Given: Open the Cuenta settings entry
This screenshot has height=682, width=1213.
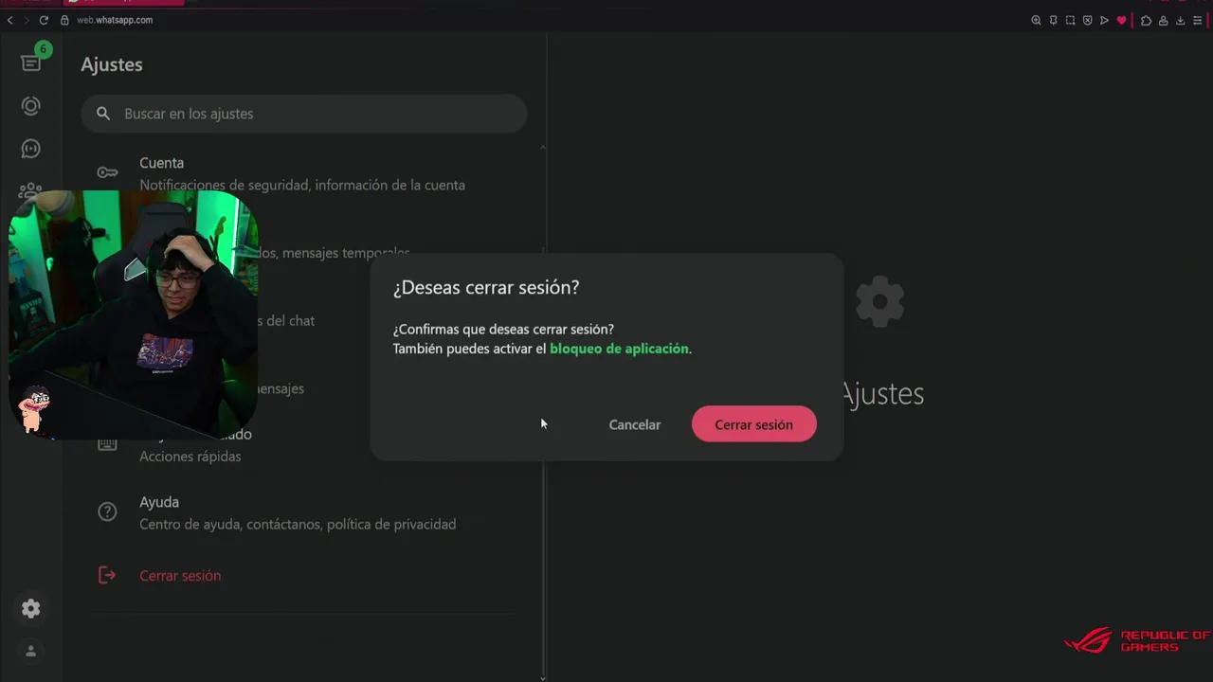Looking at the screenshot, I should pyautogui.click(x=303, y=173).
